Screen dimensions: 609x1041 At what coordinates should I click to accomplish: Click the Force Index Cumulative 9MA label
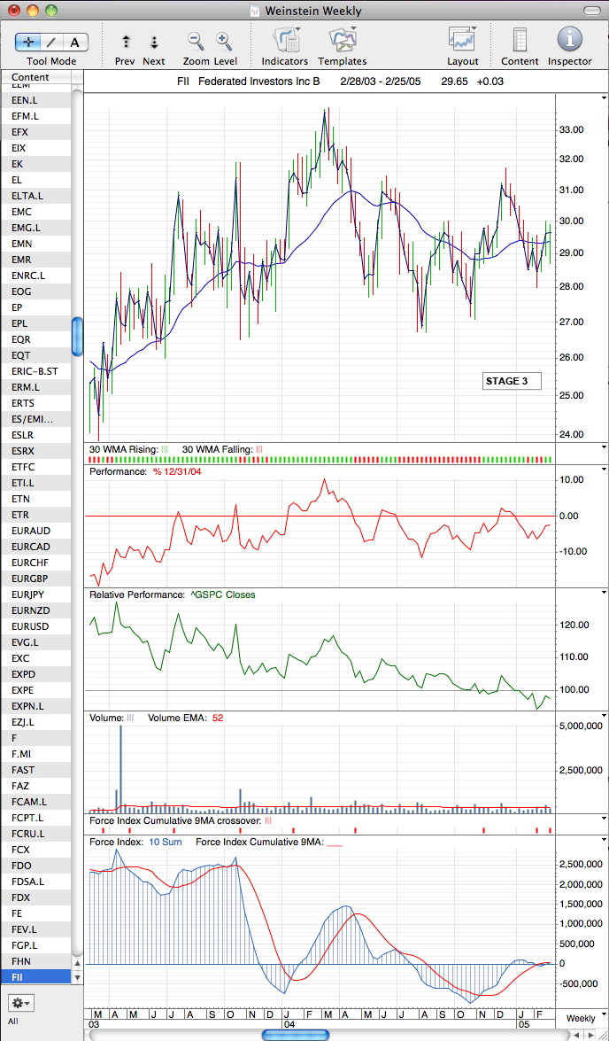pos(260,842)
